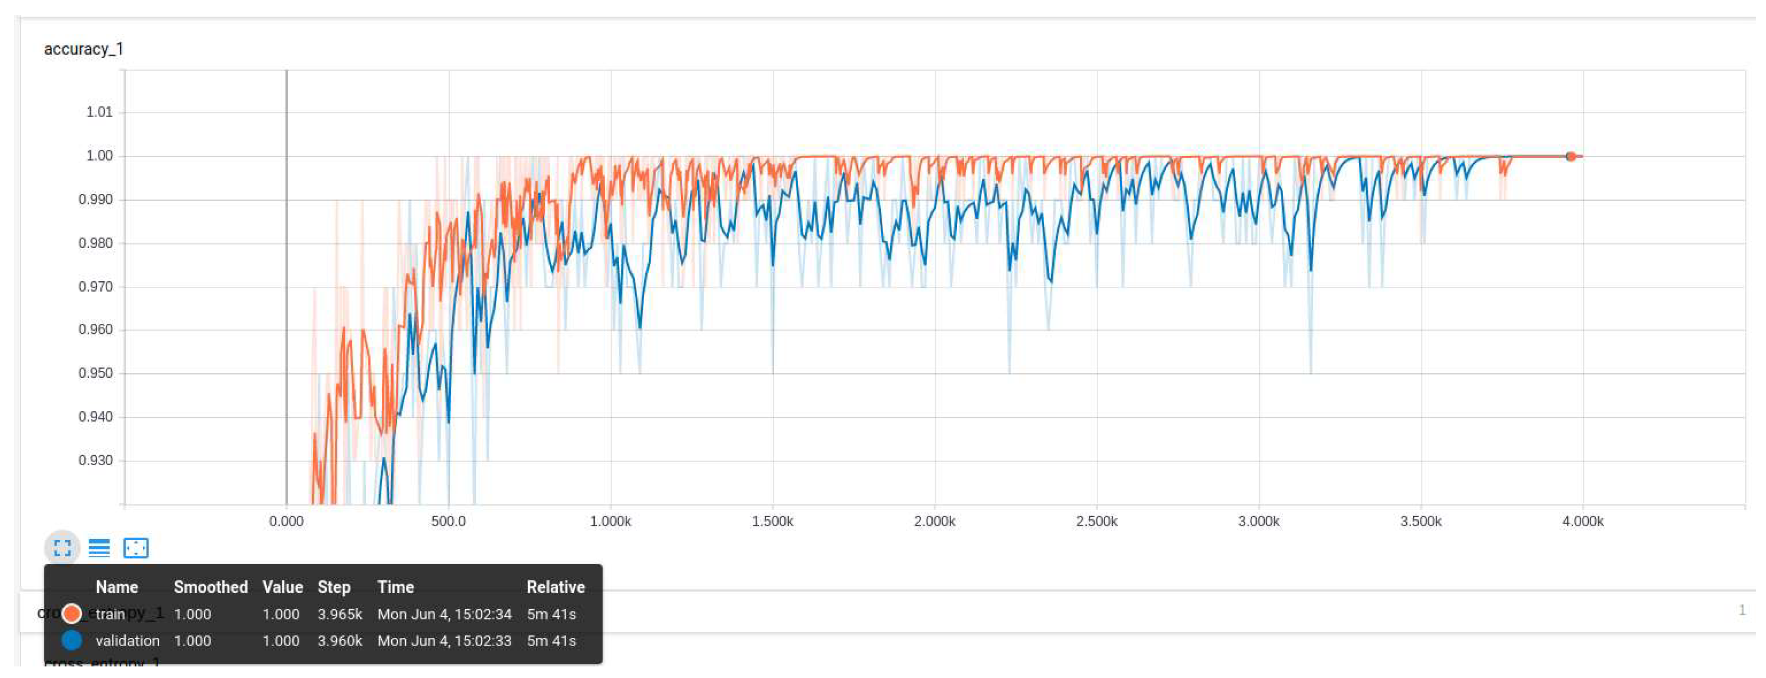Image resolution: width=1766 pixels, height=678 pixels.
Task: Select the validation row label
Action: [128, 641]
